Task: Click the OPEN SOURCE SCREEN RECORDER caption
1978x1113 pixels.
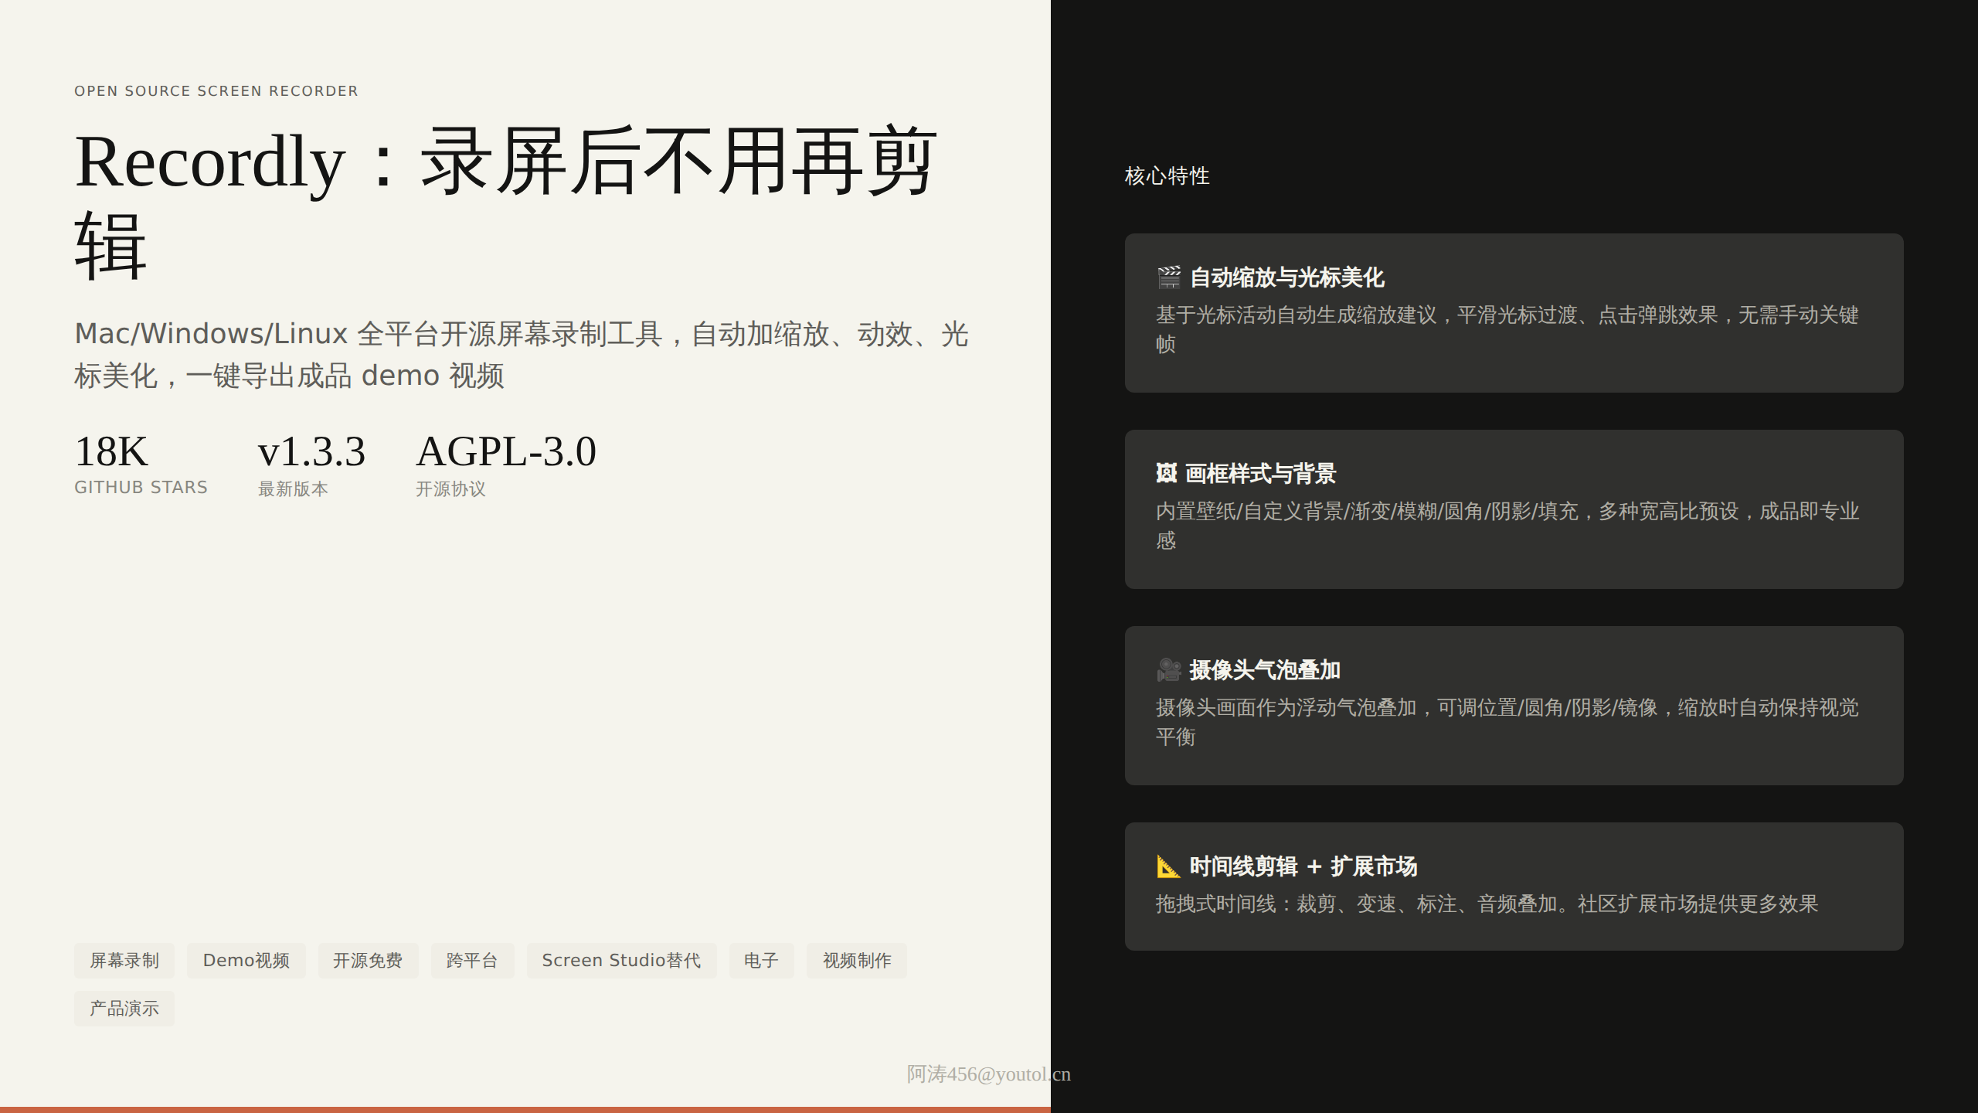Action: tap(216, 91)
